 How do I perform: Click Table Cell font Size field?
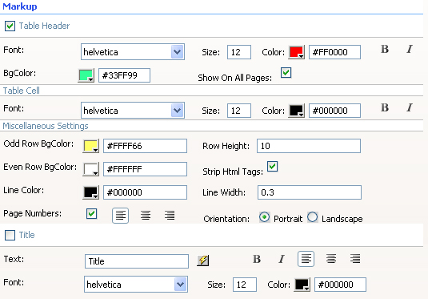239,111
